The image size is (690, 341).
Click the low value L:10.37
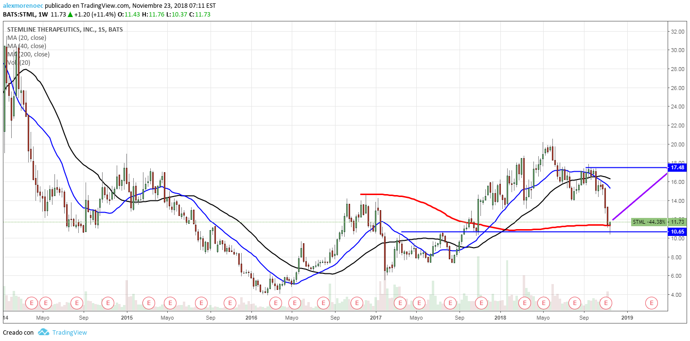[x=176, y=15]
